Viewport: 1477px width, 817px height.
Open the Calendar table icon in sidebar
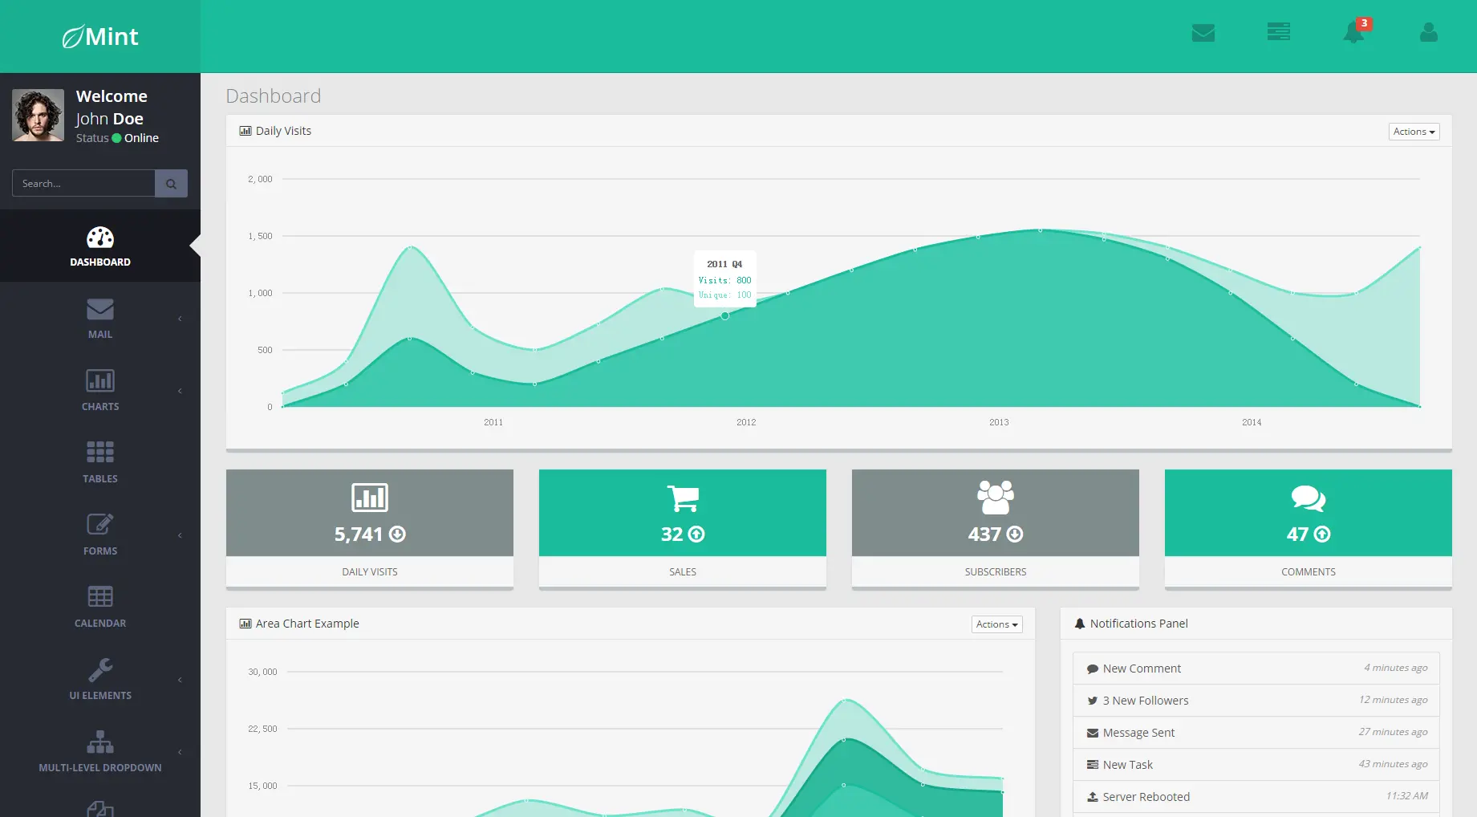point(100,596)
